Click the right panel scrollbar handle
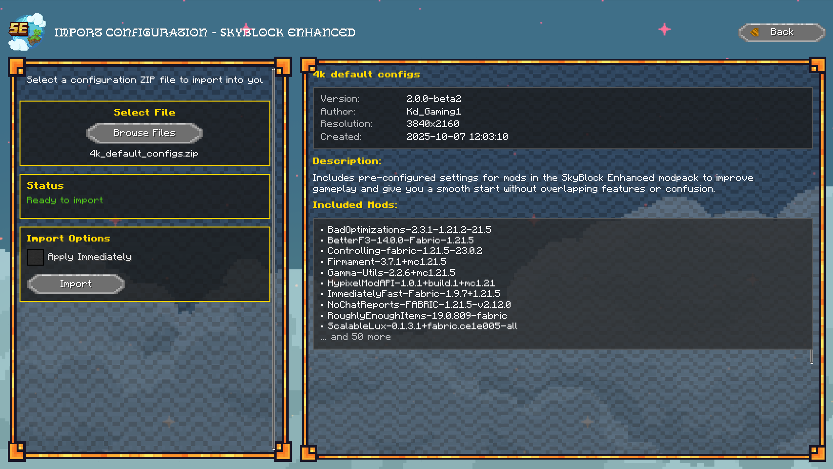The height and width of the screenshot is (469, 833). [812, 357]
